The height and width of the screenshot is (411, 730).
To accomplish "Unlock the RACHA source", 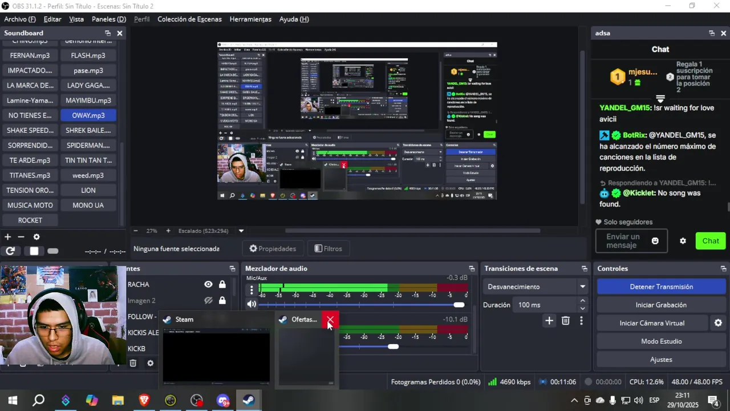I will click(x=222, y=284).
